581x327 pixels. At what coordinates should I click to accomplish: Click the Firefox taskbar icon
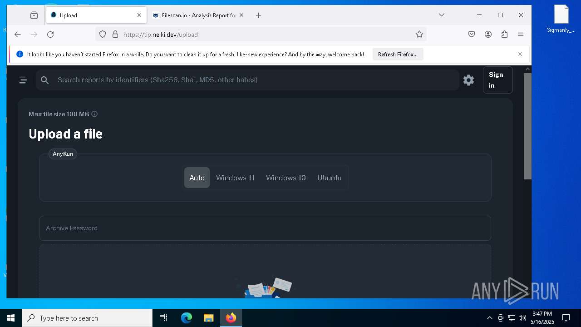point(231,318)
